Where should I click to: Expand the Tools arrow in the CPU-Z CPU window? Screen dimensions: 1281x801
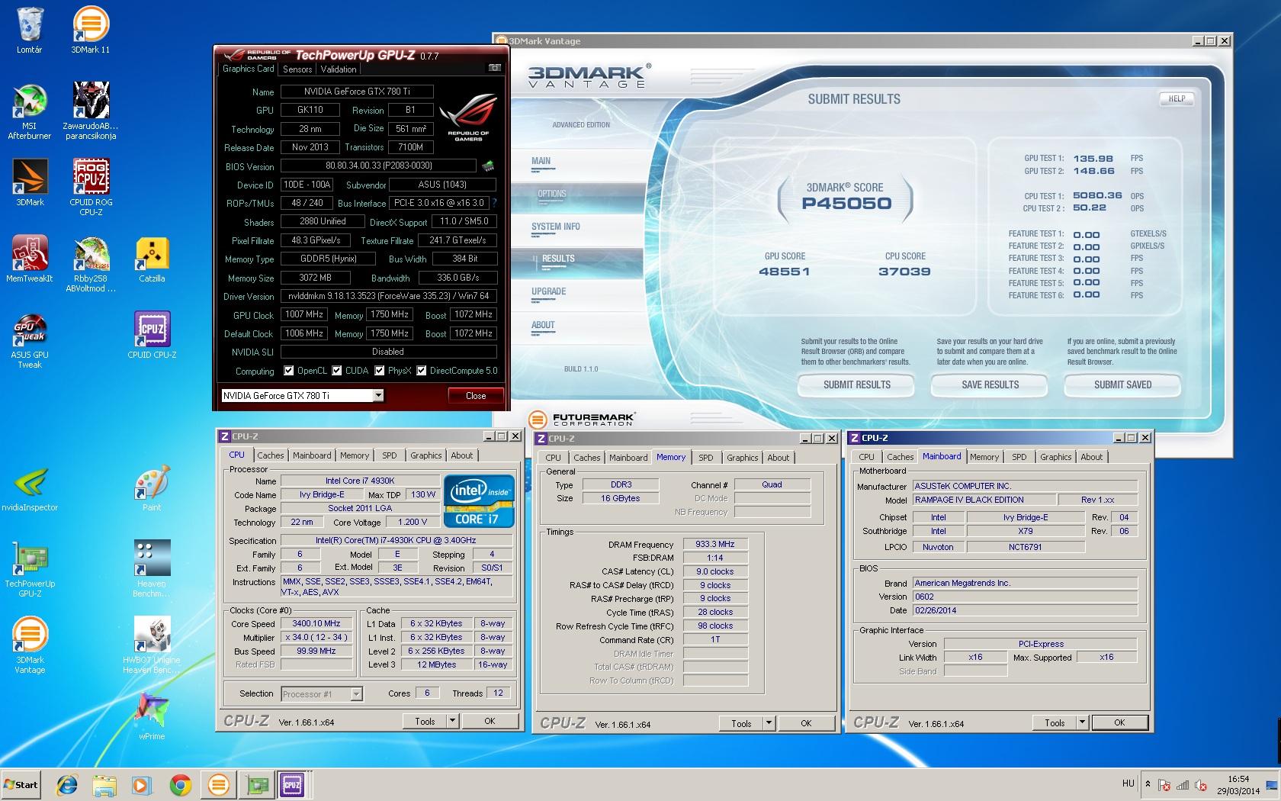point(452,721)
